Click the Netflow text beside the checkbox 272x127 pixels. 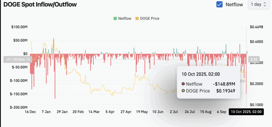234,4
